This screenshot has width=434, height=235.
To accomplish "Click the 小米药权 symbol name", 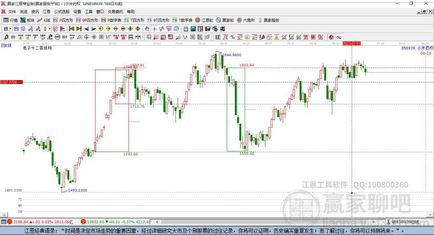I will pyautogui.click(x=425, y=48).
